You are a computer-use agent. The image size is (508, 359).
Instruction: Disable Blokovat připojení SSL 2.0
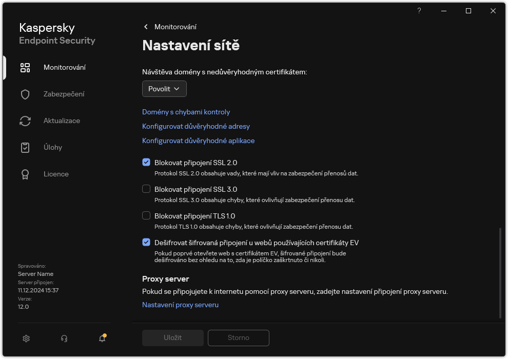[146, 162]
